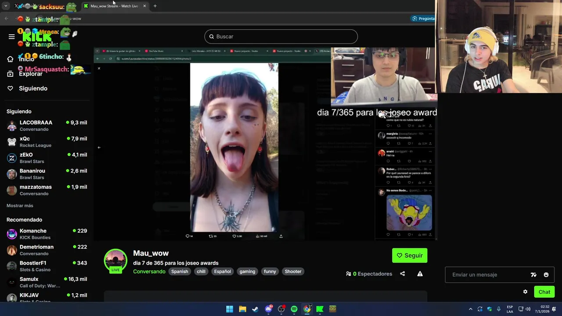Open Windows Start menu
The image size is (562, 316).
[230, 309]
